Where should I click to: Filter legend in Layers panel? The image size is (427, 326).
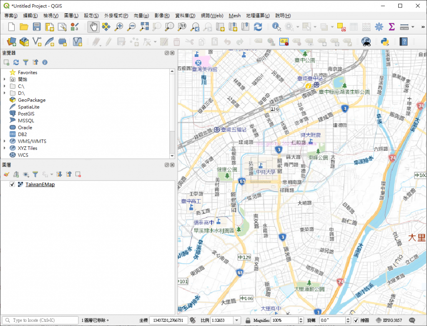point(35,174)
